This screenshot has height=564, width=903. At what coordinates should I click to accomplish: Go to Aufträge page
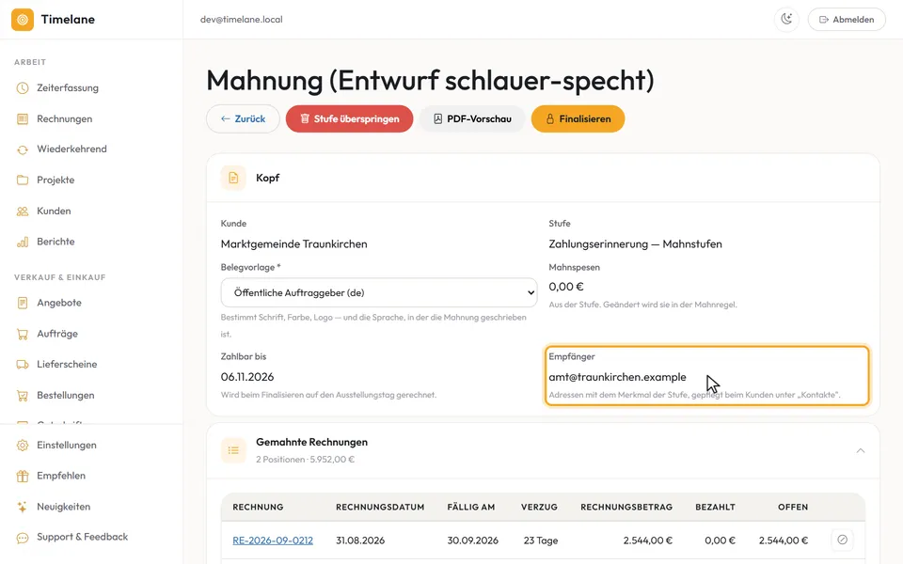point(57,334)
